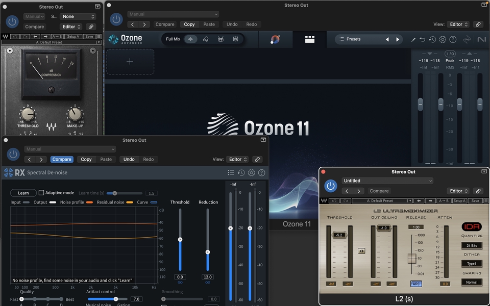This screenshot has height=306, width=490.
Task: Click the link icon in L2 window
Action: [478, 191]
